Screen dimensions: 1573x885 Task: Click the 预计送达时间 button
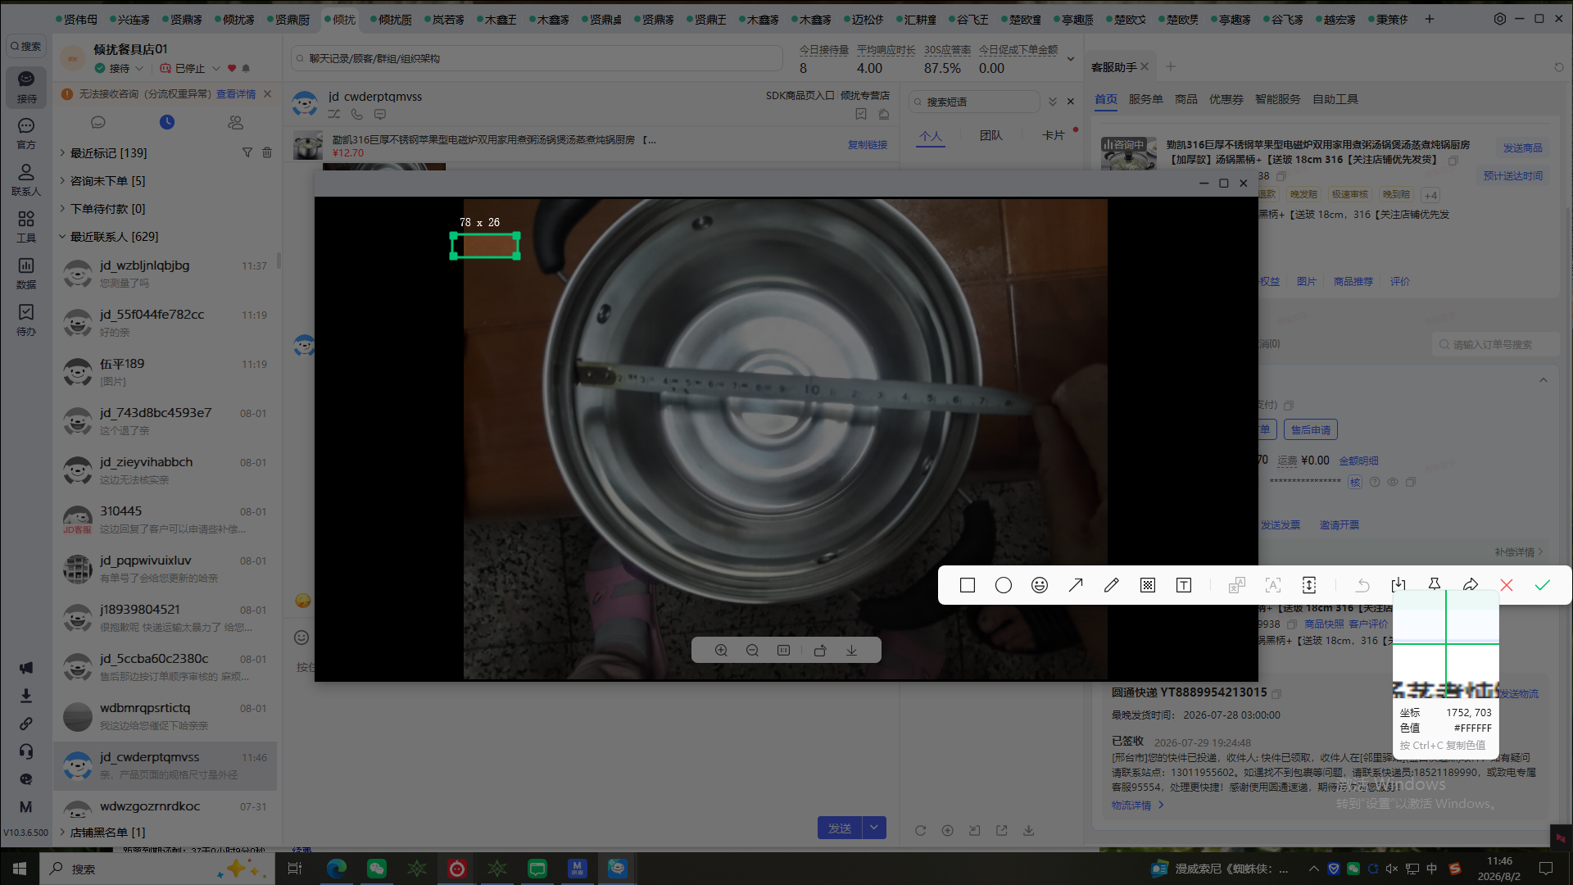1512,175
